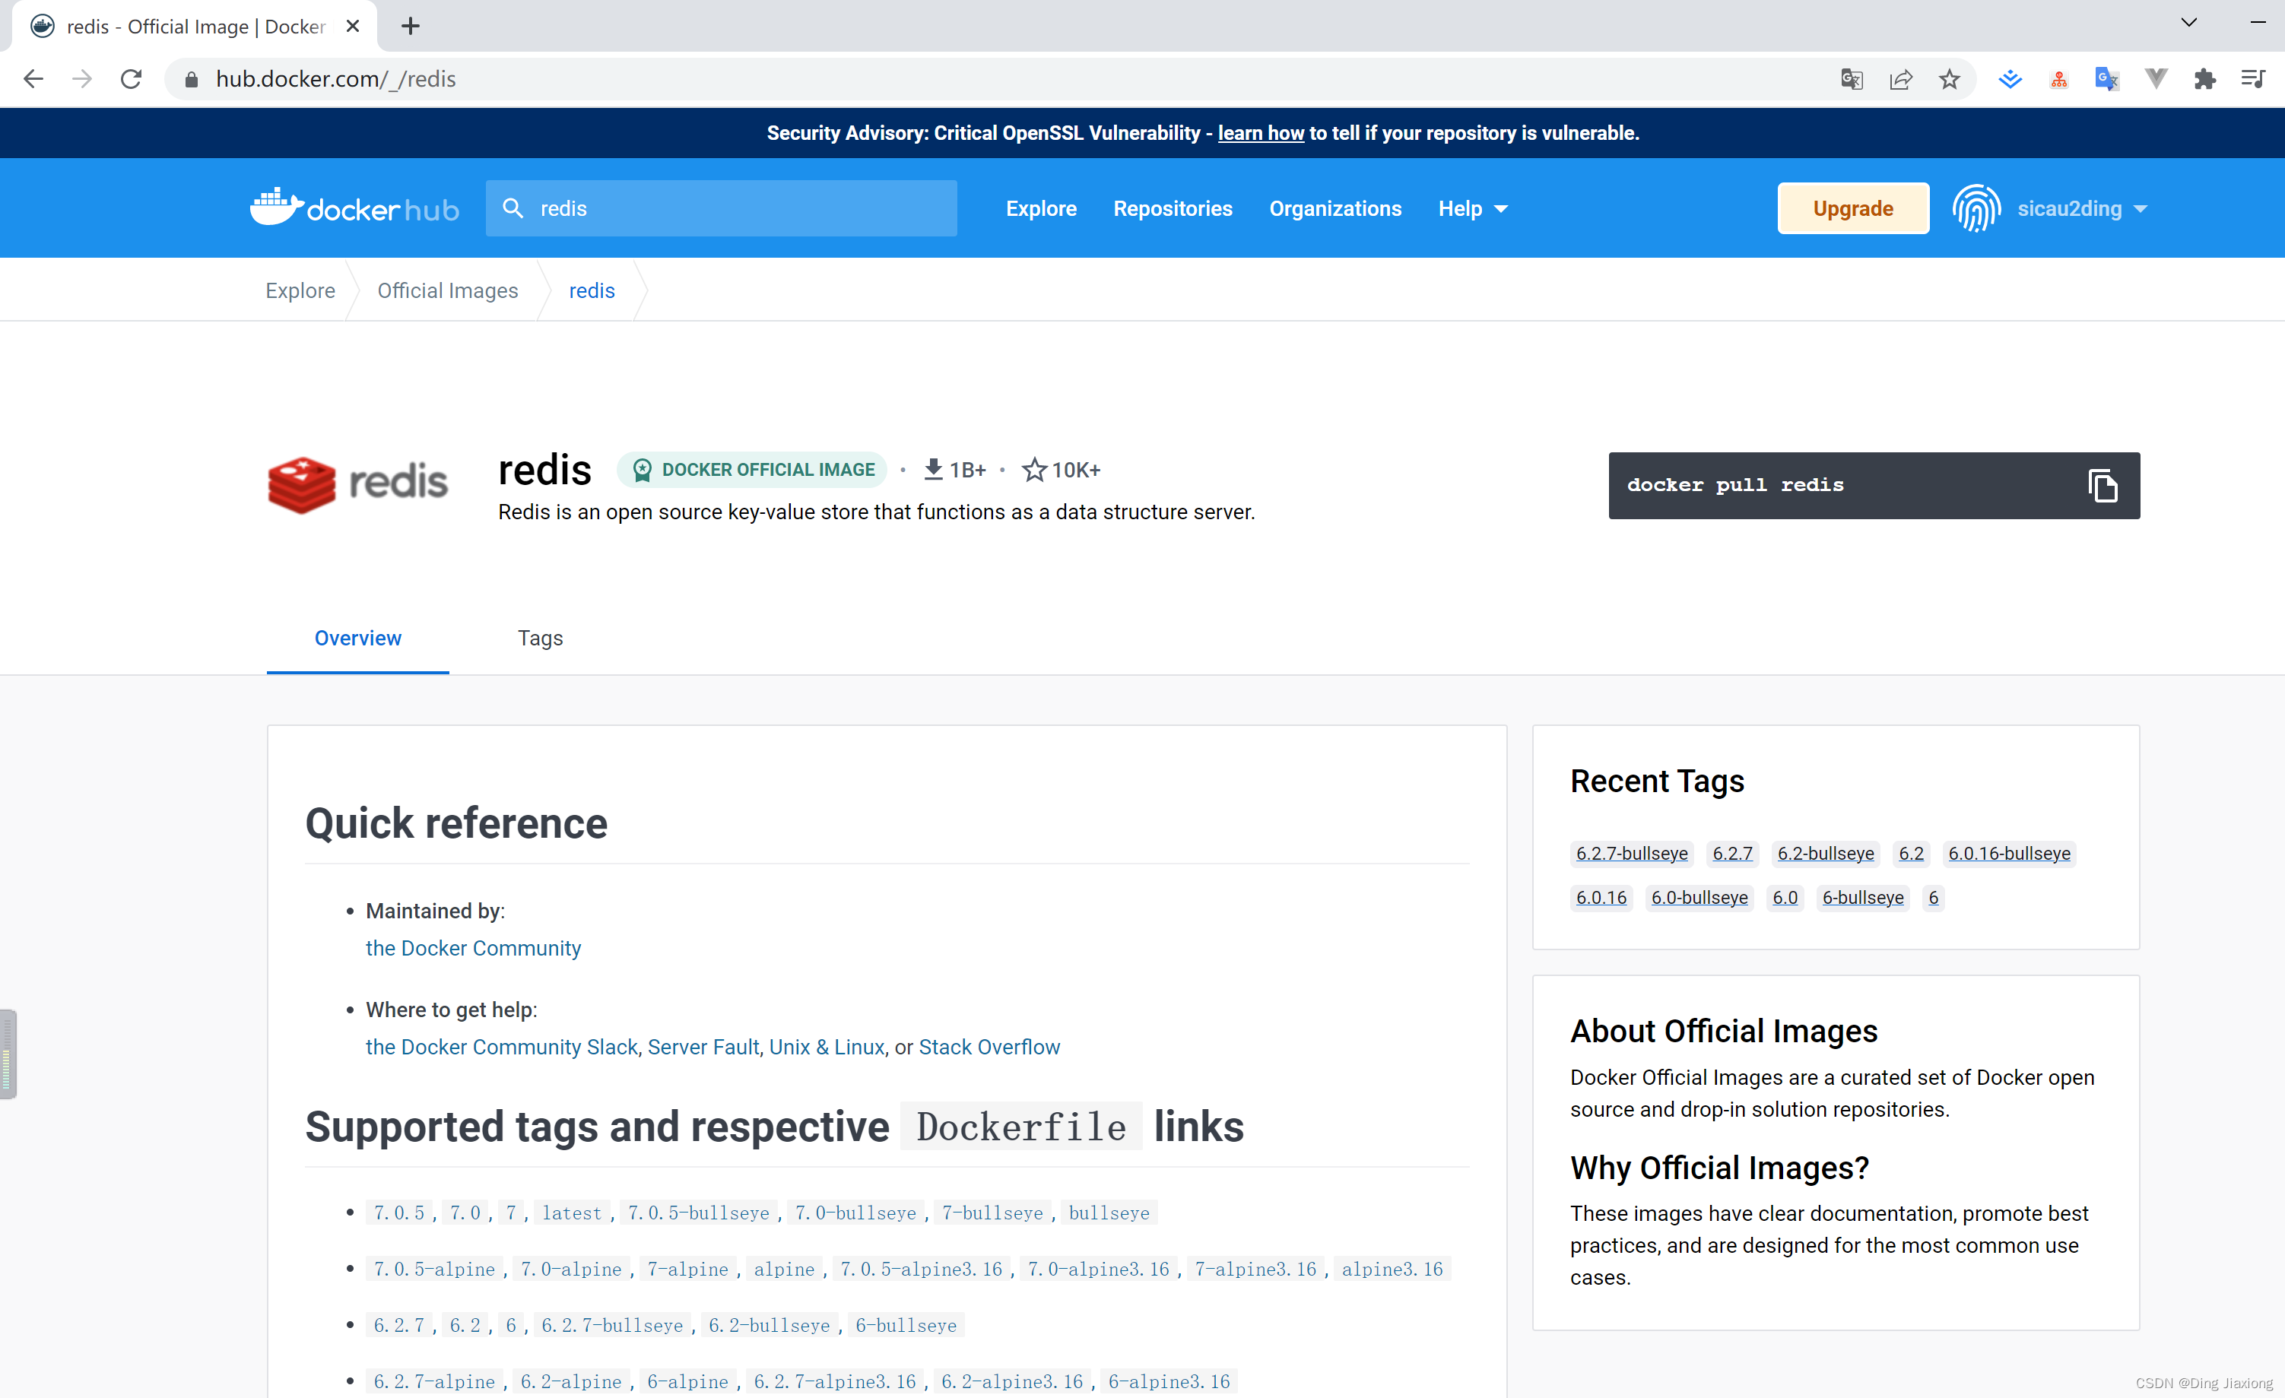Screen dimensions: 2285x1398
Task: Open the 7-alpine tag link
Action: tap(687, 1269)
